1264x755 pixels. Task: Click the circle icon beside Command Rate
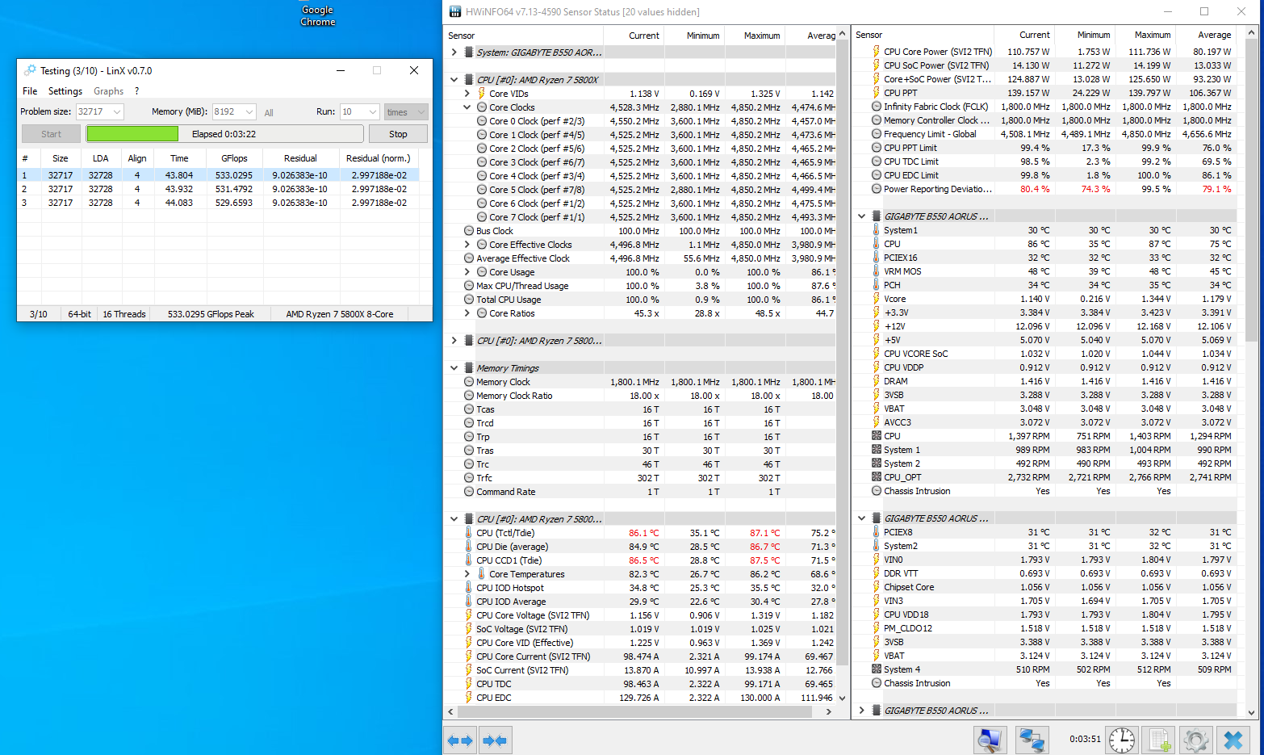[x=469, y=492]
